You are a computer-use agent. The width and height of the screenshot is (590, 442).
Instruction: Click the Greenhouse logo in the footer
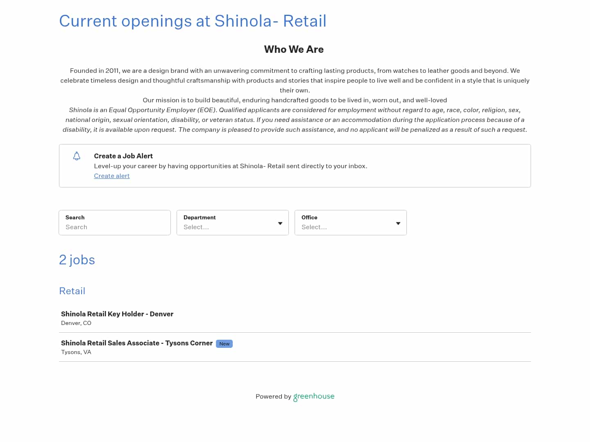tap(314, 397)
